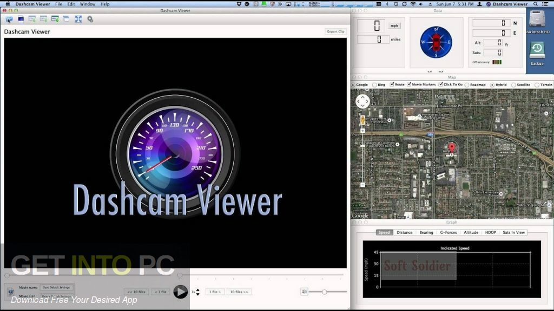
Task: Toggle the Route checkbox
Action: tap(392, 84)
